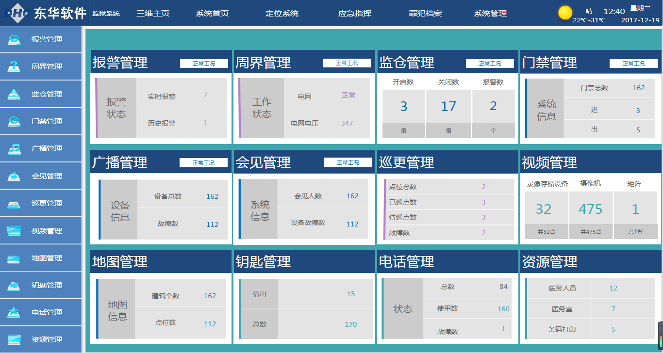663x353 pixels.
Task: Click the 报警管理 sidebar icon
Action: (14, 40)
